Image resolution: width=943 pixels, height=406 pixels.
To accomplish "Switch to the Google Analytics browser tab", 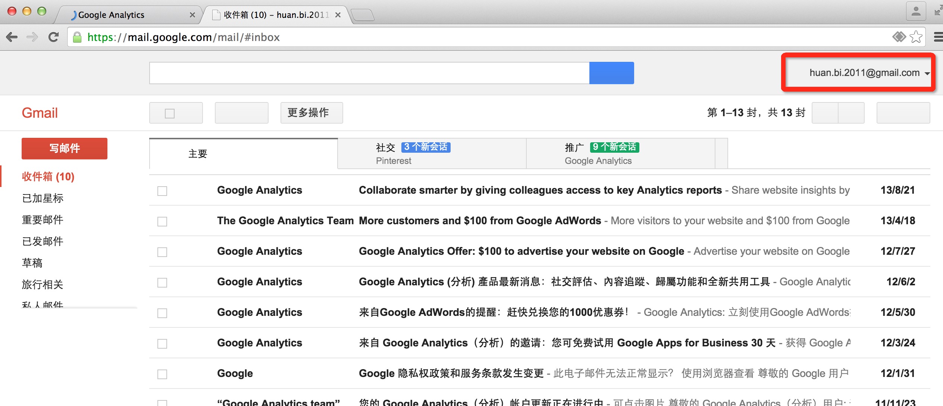I will (x=129, y=15).
